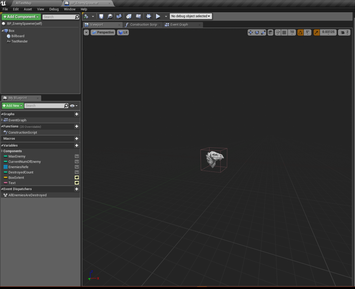The height and width of the screenshot is (289, 355).
Task: Add a new function with plus icon
Action: pos(77,126)
